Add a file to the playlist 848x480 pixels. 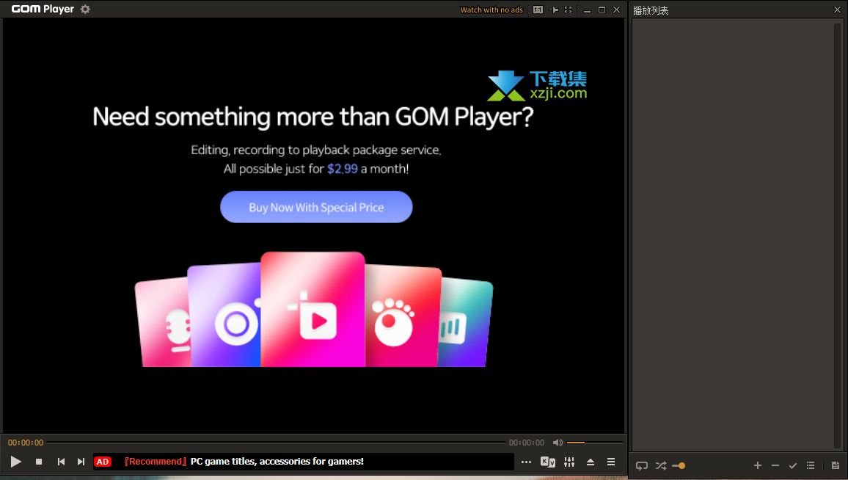[757, 465]
